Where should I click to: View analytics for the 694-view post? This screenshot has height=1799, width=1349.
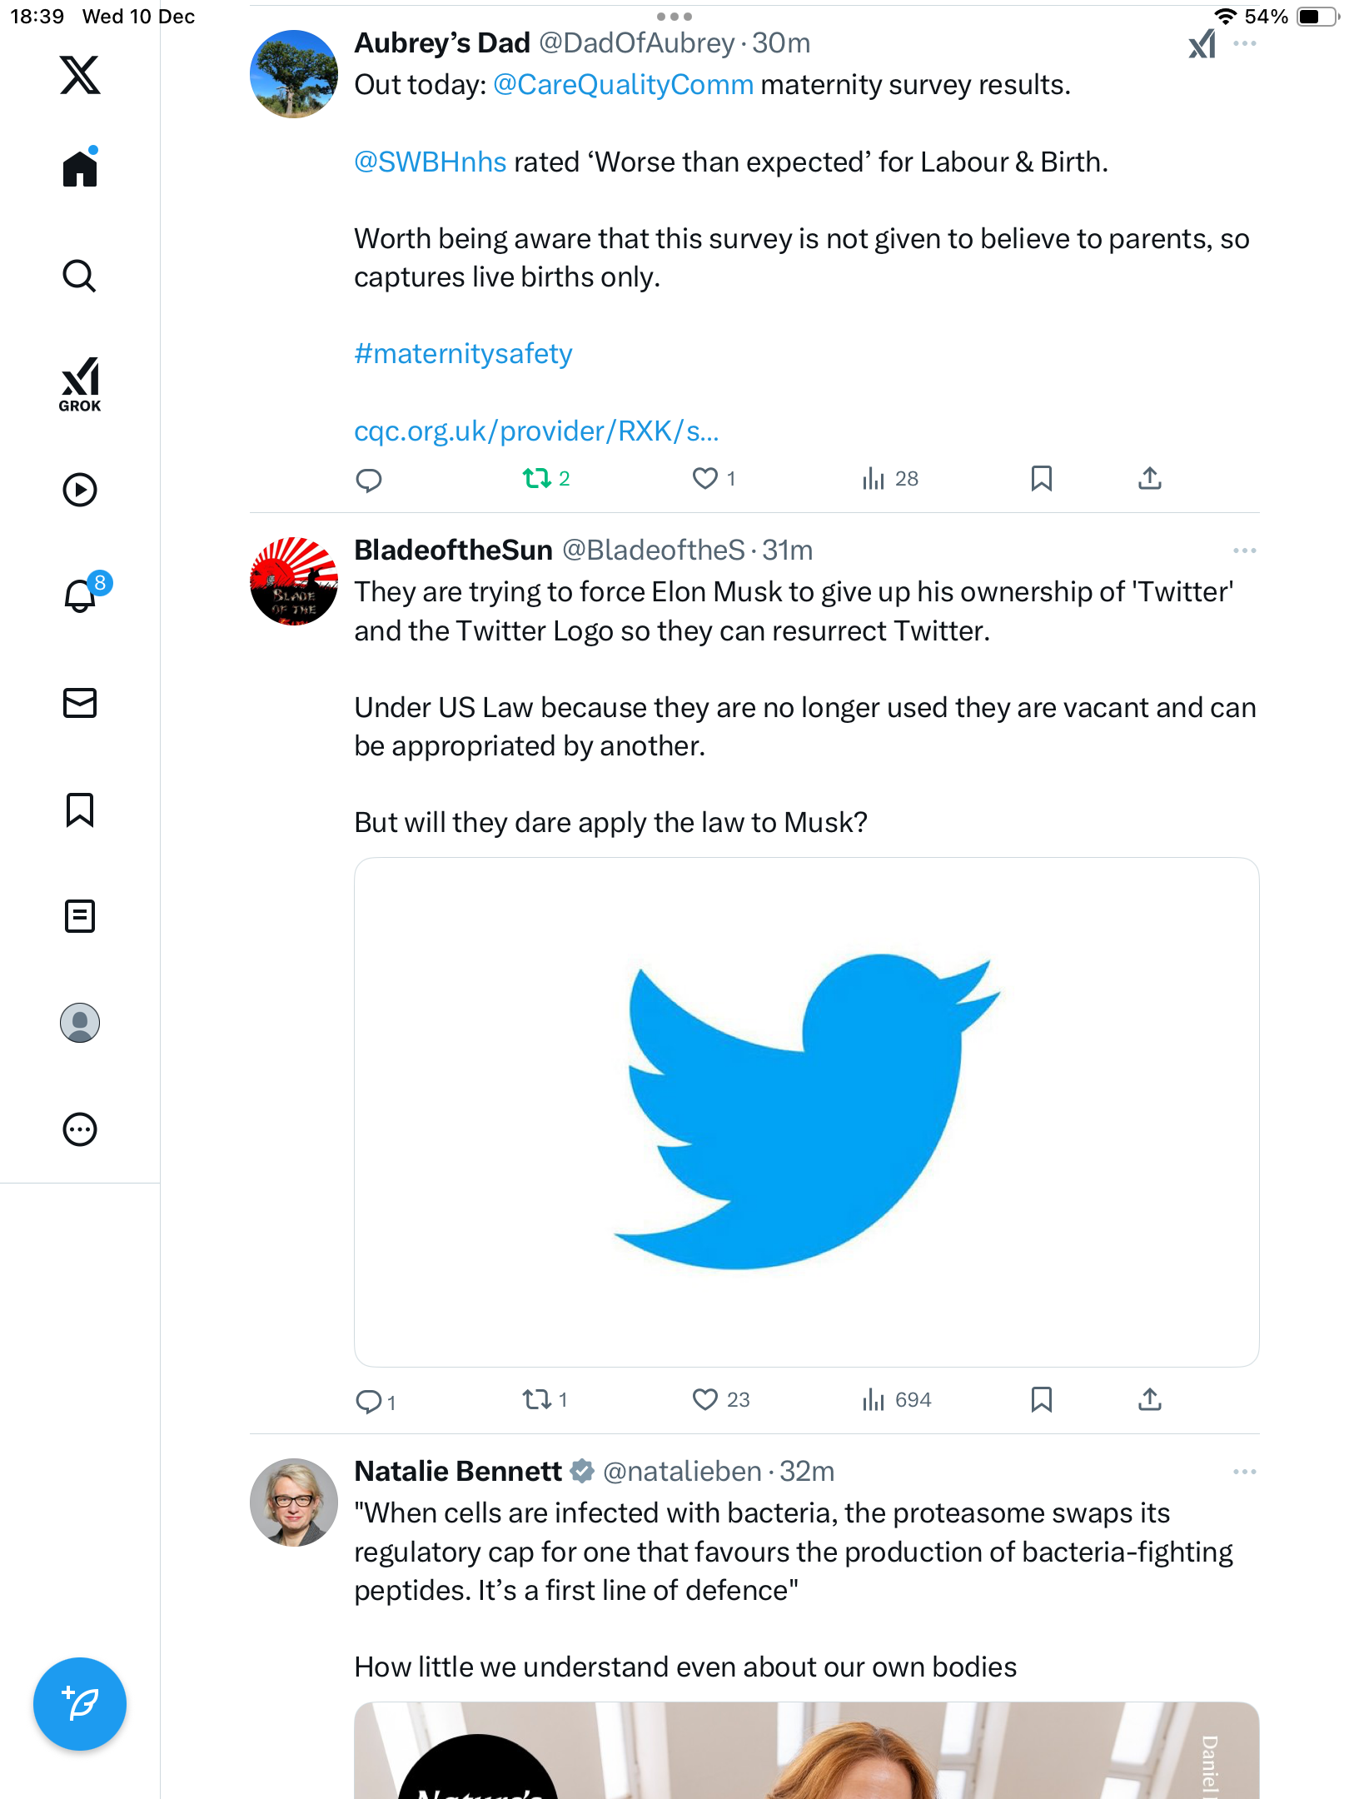(x=896, y=1399)
